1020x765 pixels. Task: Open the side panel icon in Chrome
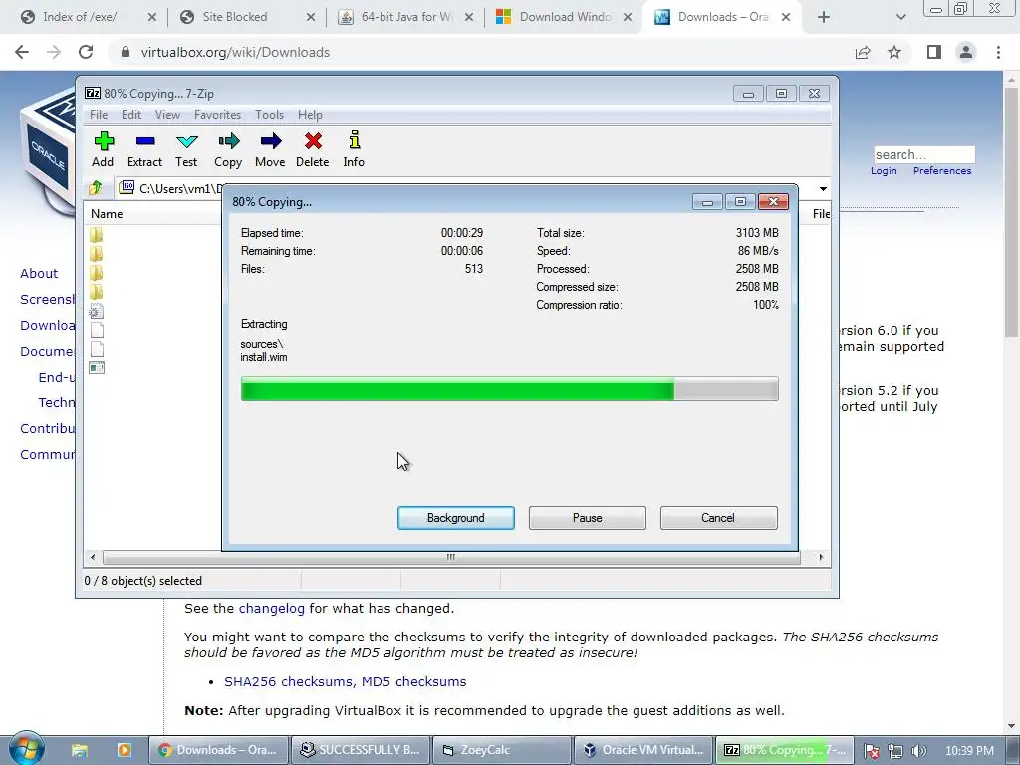(x=934, y=52)
